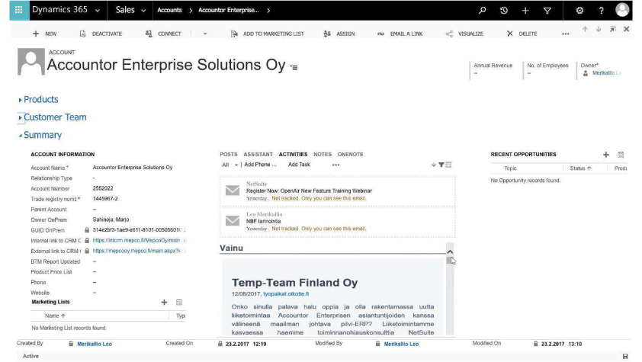Open Recent Opportunities grid view icon
Image resolution: width=642 pixels, height=362 pixels.
[x=621, y=155]
